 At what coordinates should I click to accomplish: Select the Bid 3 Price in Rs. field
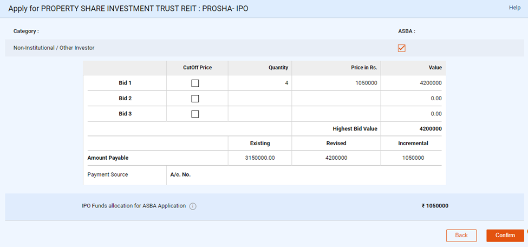tap(336, 114)
